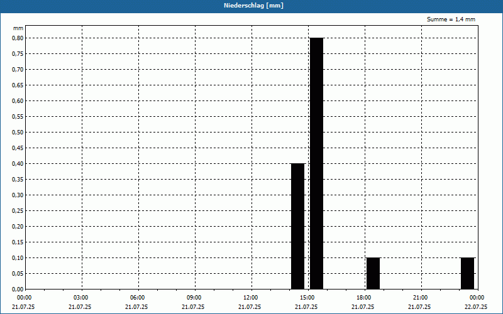Select the tallest 0,80 mm precipitation bar
The image size is (503, 314).
pos(317,163)
